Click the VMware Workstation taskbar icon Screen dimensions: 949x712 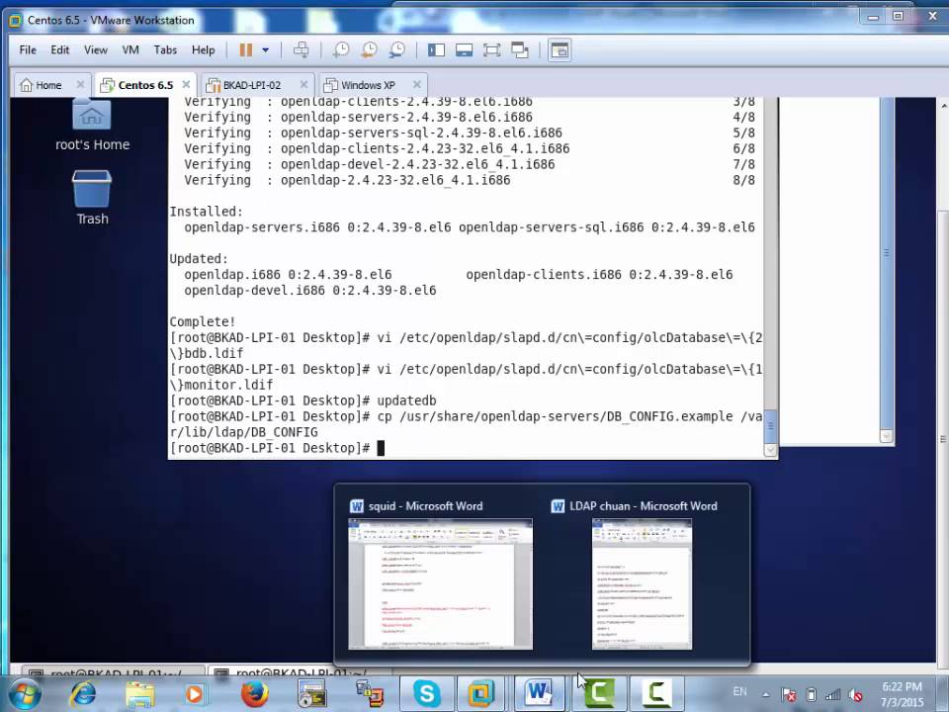pyautogui.click(x=481, y=694)
